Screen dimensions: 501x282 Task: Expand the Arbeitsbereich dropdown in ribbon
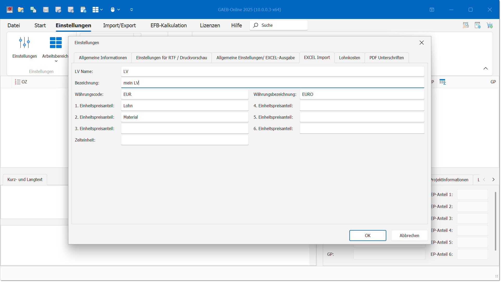point(56,61)
